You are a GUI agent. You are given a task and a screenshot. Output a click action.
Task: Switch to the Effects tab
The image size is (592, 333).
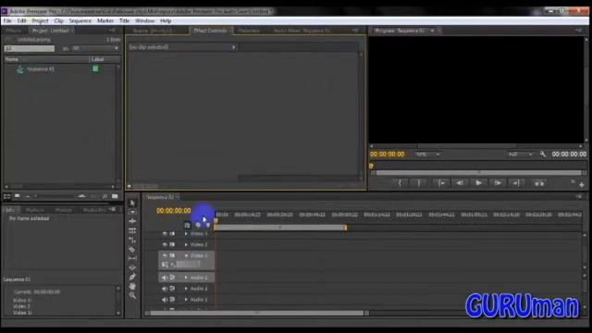(14, 31)
